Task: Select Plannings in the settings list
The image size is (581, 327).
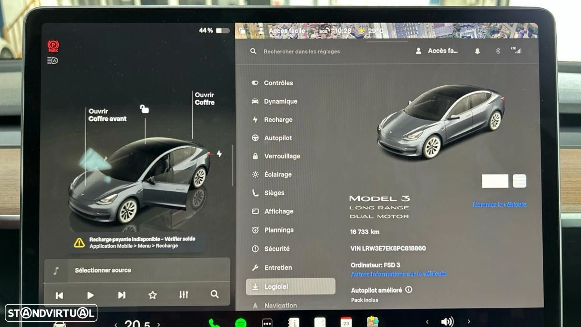Action: 273,230
